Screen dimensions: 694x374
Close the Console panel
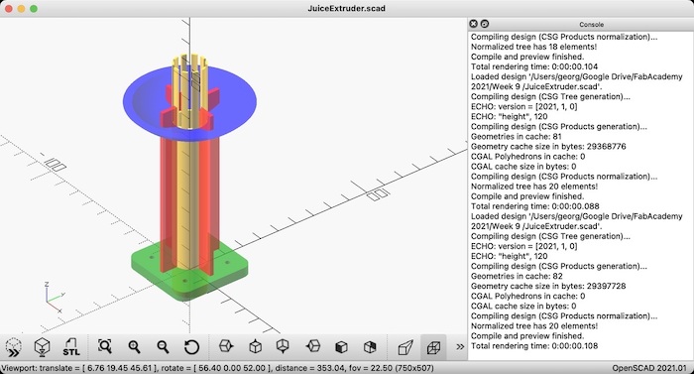pyautogui.click(x=473, y=24)
